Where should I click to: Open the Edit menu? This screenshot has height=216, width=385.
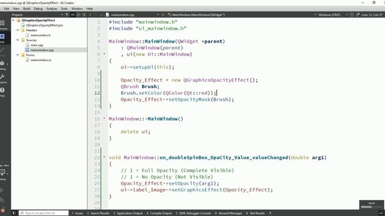[7, 8]
